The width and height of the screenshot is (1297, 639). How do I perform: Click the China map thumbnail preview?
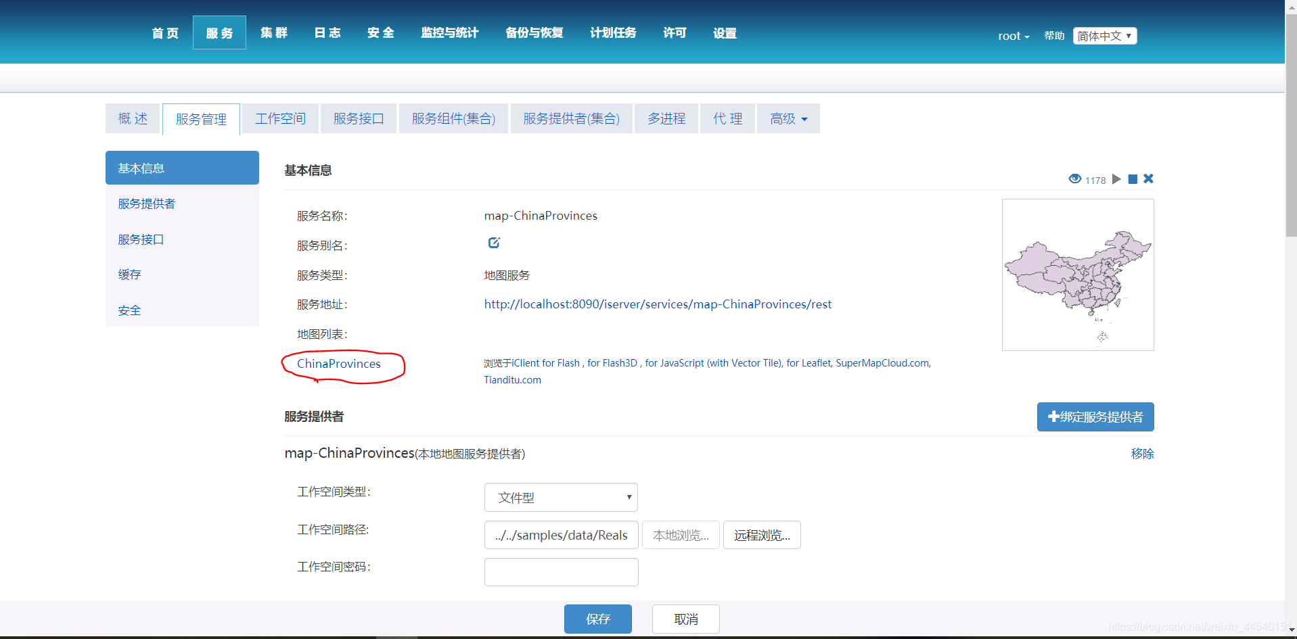click(1078, 275)
